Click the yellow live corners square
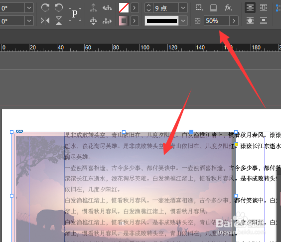This screenshot has width=281, height=242. pos(236,144)
